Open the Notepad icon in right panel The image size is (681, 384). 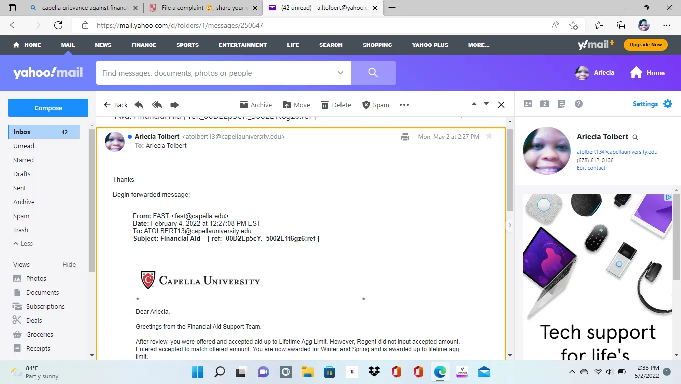pos(562,104)
